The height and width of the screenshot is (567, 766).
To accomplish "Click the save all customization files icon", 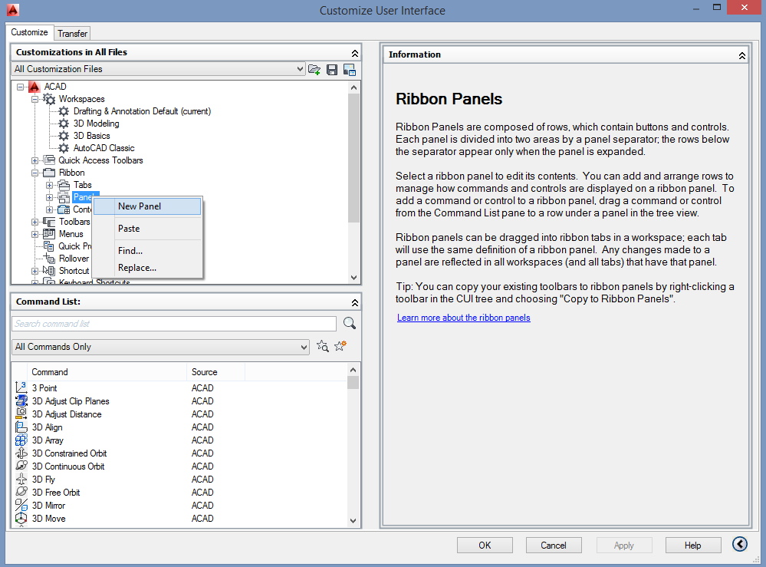I will (332, 70).
